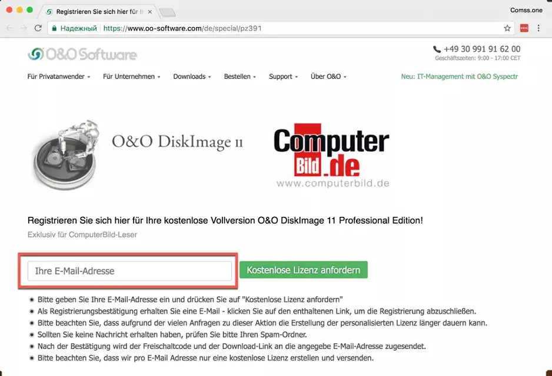This screenshot has height=376, width=552.
Task: Click the bullet mentioning Spam-Ordner
Action: click(172, 334)
